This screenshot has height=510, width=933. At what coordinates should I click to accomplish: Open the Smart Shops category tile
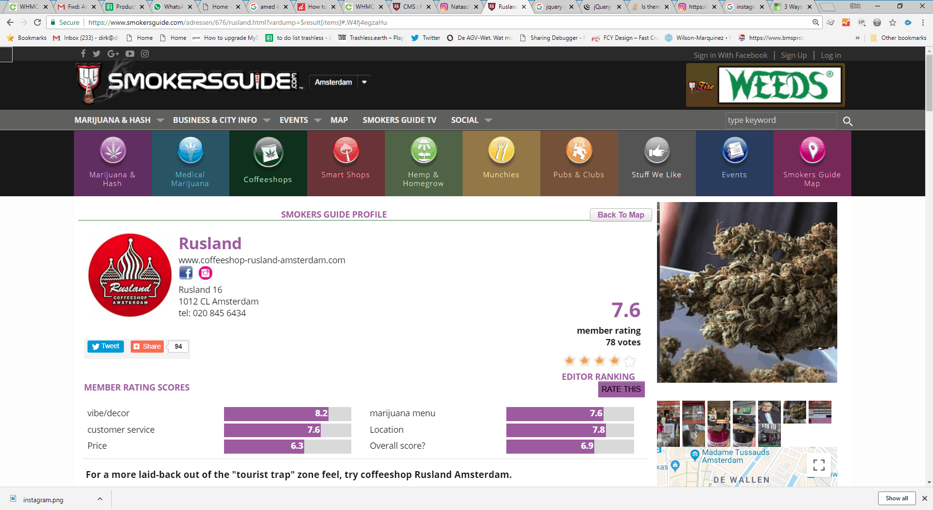pyautogui.click(x=346, y=163)
